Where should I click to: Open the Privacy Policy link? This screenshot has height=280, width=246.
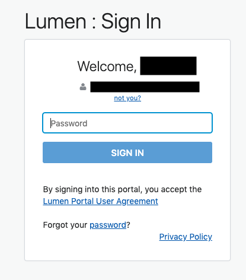[x=186, y=237]
